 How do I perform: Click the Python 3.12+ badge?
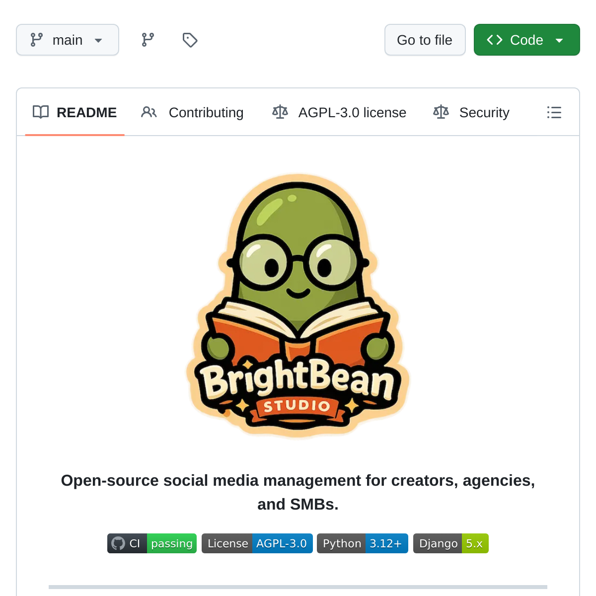(x=362, y=543)
